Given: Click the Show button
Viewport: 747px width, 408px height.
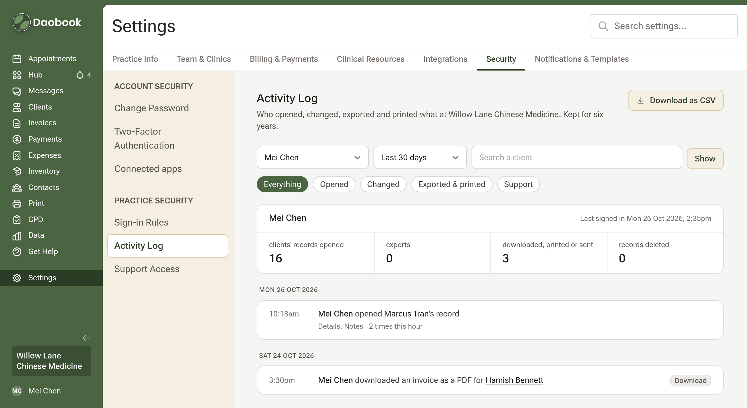Looking at the screenshot, I should (705, 159).
